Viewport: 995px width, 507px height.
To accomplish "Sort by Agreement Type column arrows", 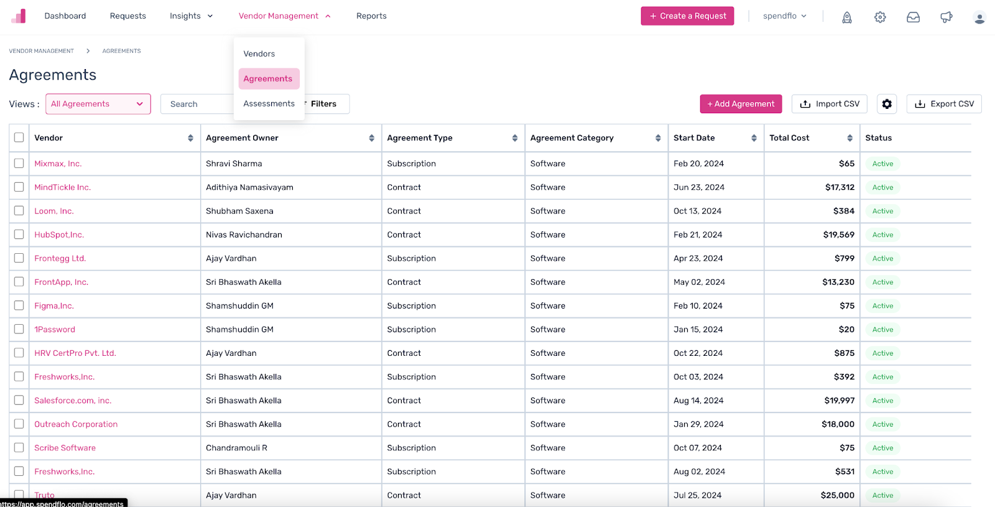I will click(515, 138).
